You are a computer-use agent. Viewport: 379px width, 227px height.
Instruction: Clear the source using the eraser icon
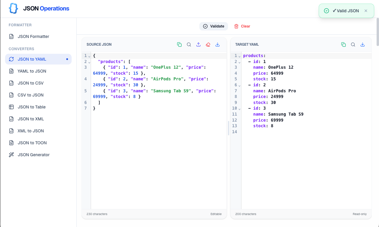point(208,44)
